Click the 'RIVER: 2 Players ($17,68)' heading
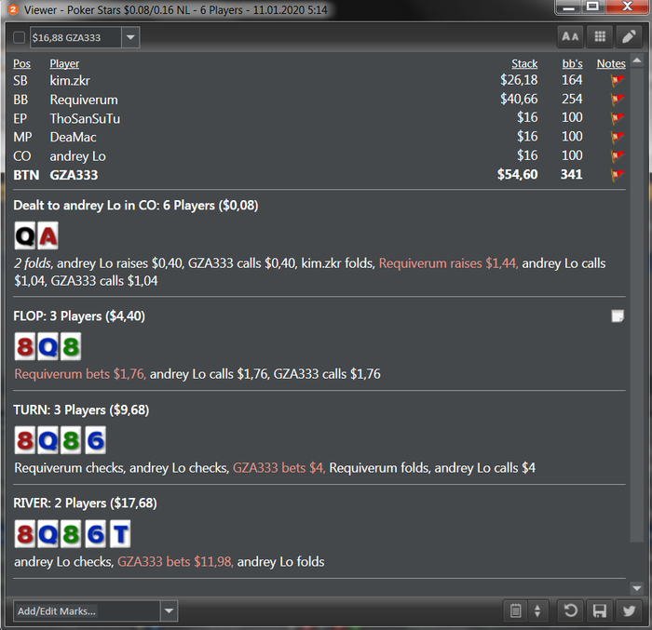Image resolution: width=652 pixels, height=630 pixels. [86, 503]
